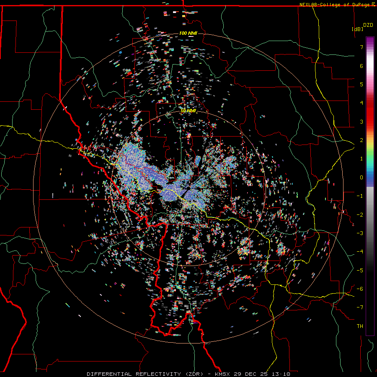Click the 2 tick label on color scale

362,140
